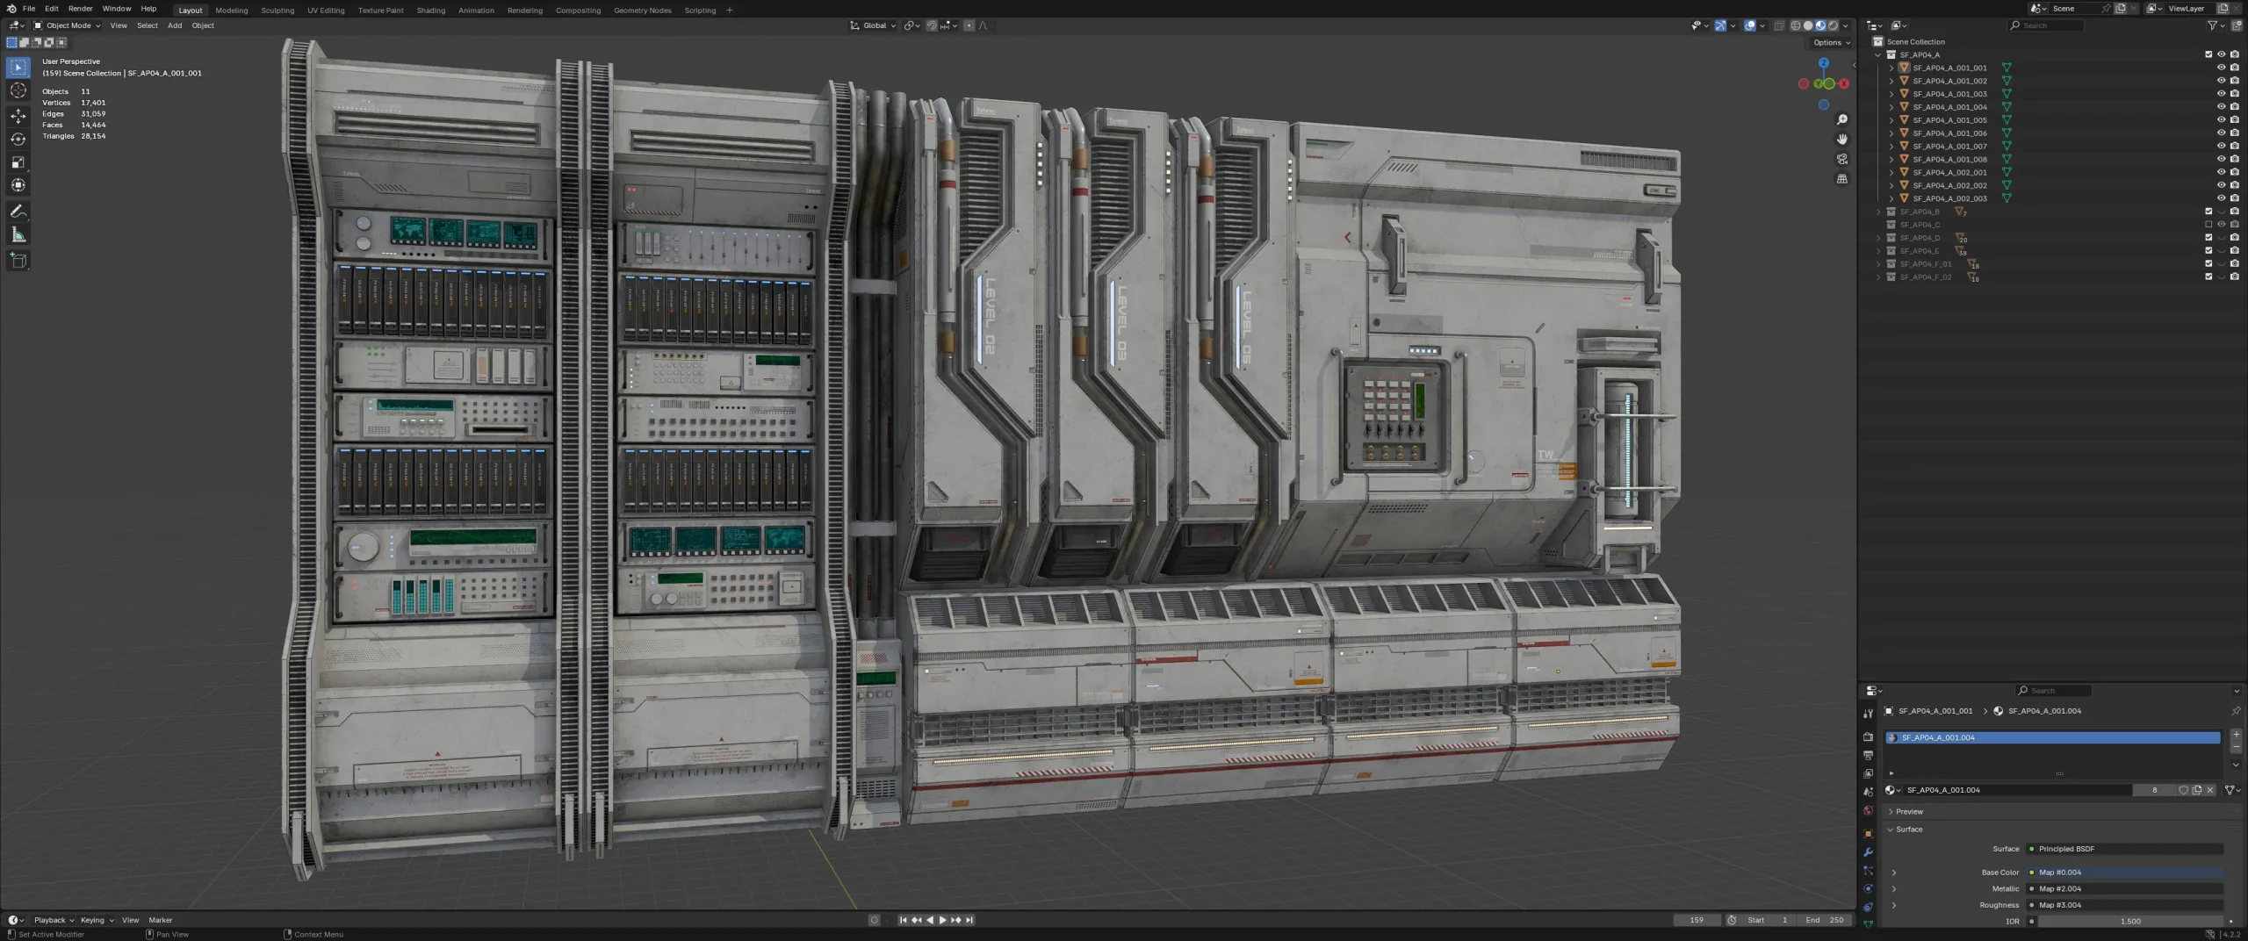The height and width of the screenshot is (941, 2248).
Task: Choose the Measure tool
Action: [x=18, y=234]
